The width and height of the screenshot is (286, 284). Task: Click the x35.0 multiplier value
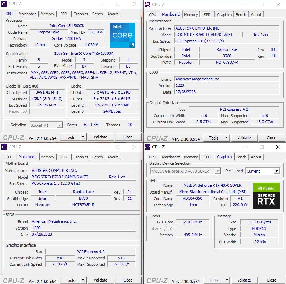(47, 99)
